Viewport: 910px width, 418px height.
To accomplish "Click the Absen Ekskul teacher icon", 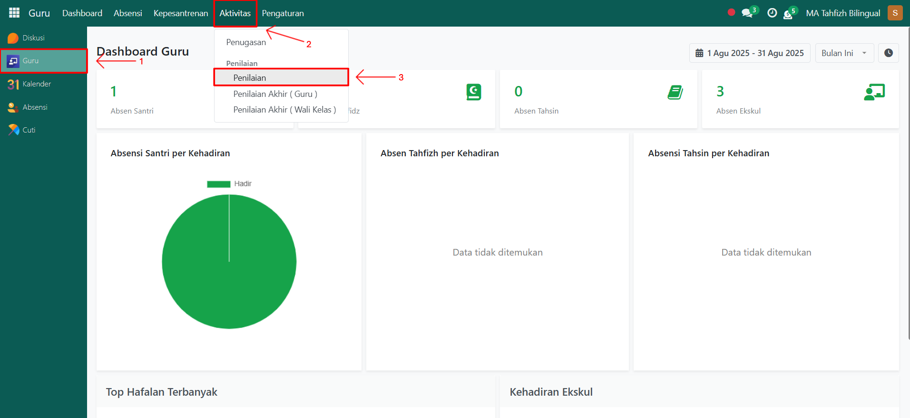I will click(x=874, y=92).
